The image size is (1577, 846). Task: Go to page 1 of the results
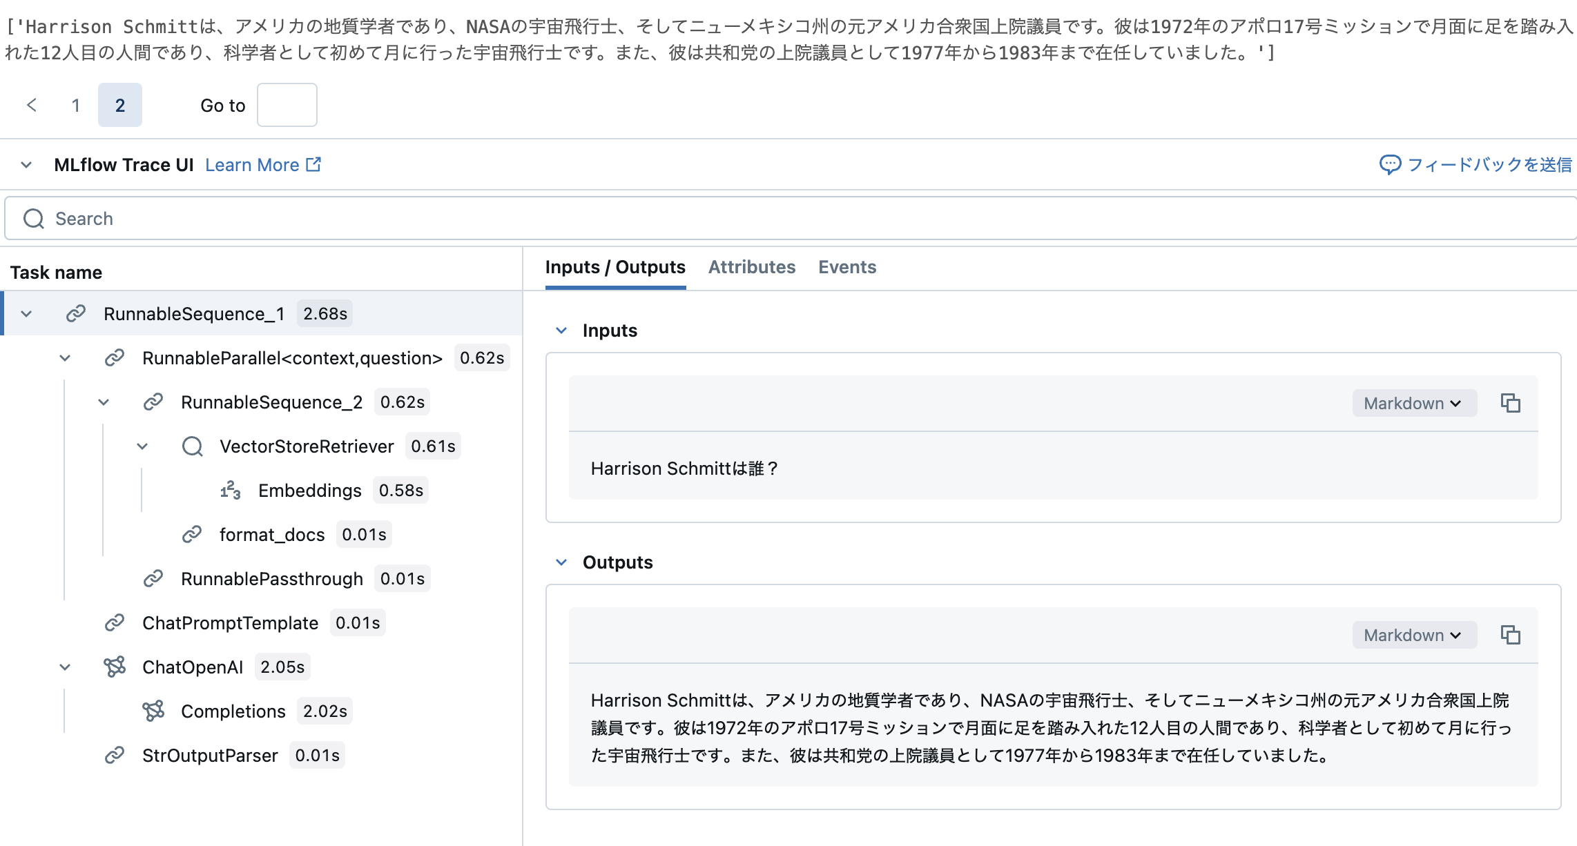75,105
